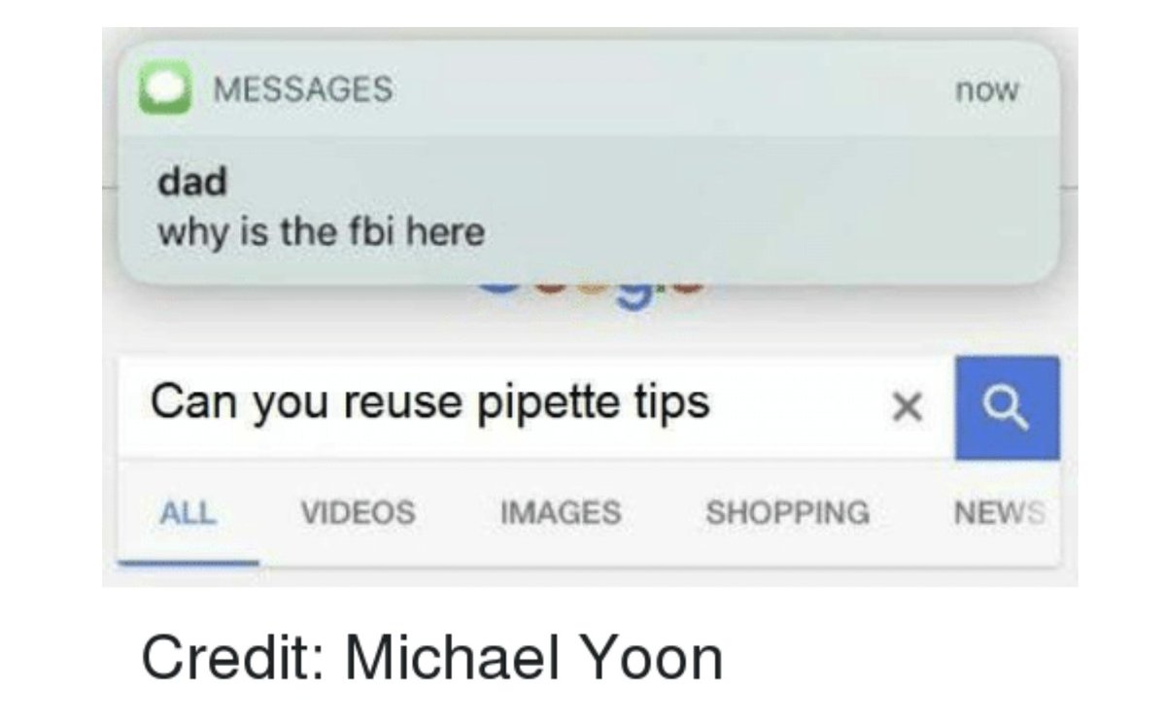Switch to the IMAGES tab
The image size is (1166, 724).
point(561,511)
